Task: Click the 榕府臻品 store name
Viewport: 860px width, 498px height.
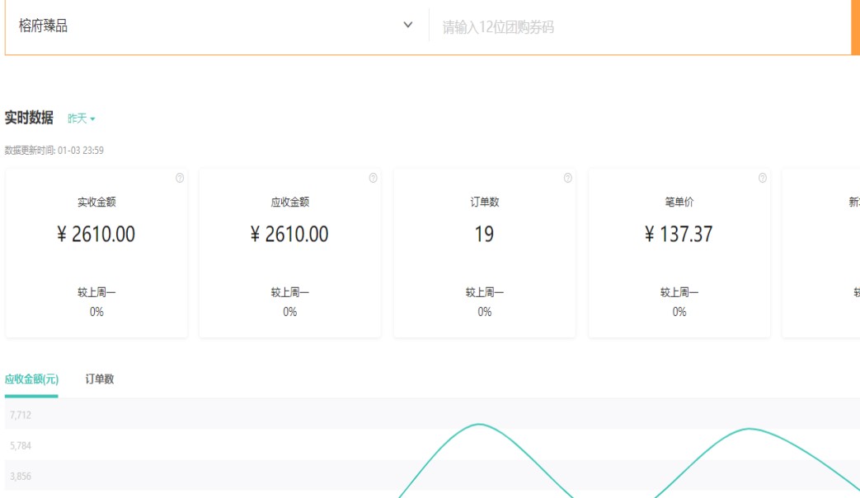Action: (x=44, y=26)
